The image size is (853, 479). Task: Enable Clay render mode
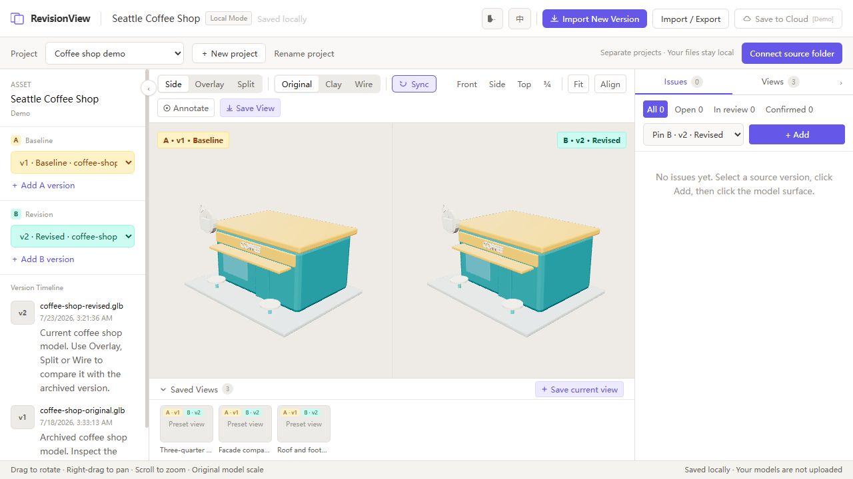333,84
